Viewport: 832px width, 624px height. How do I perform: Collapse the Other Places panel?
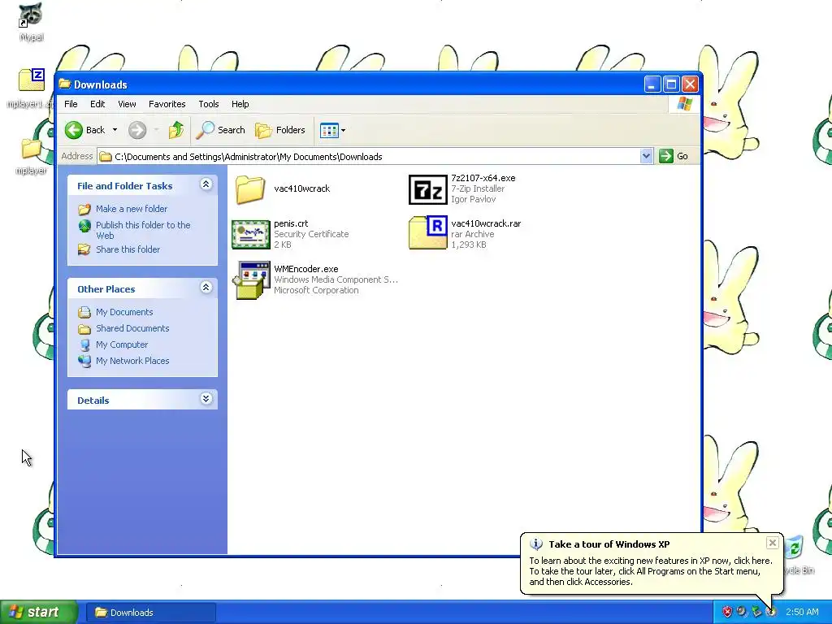tap(206, 288)
